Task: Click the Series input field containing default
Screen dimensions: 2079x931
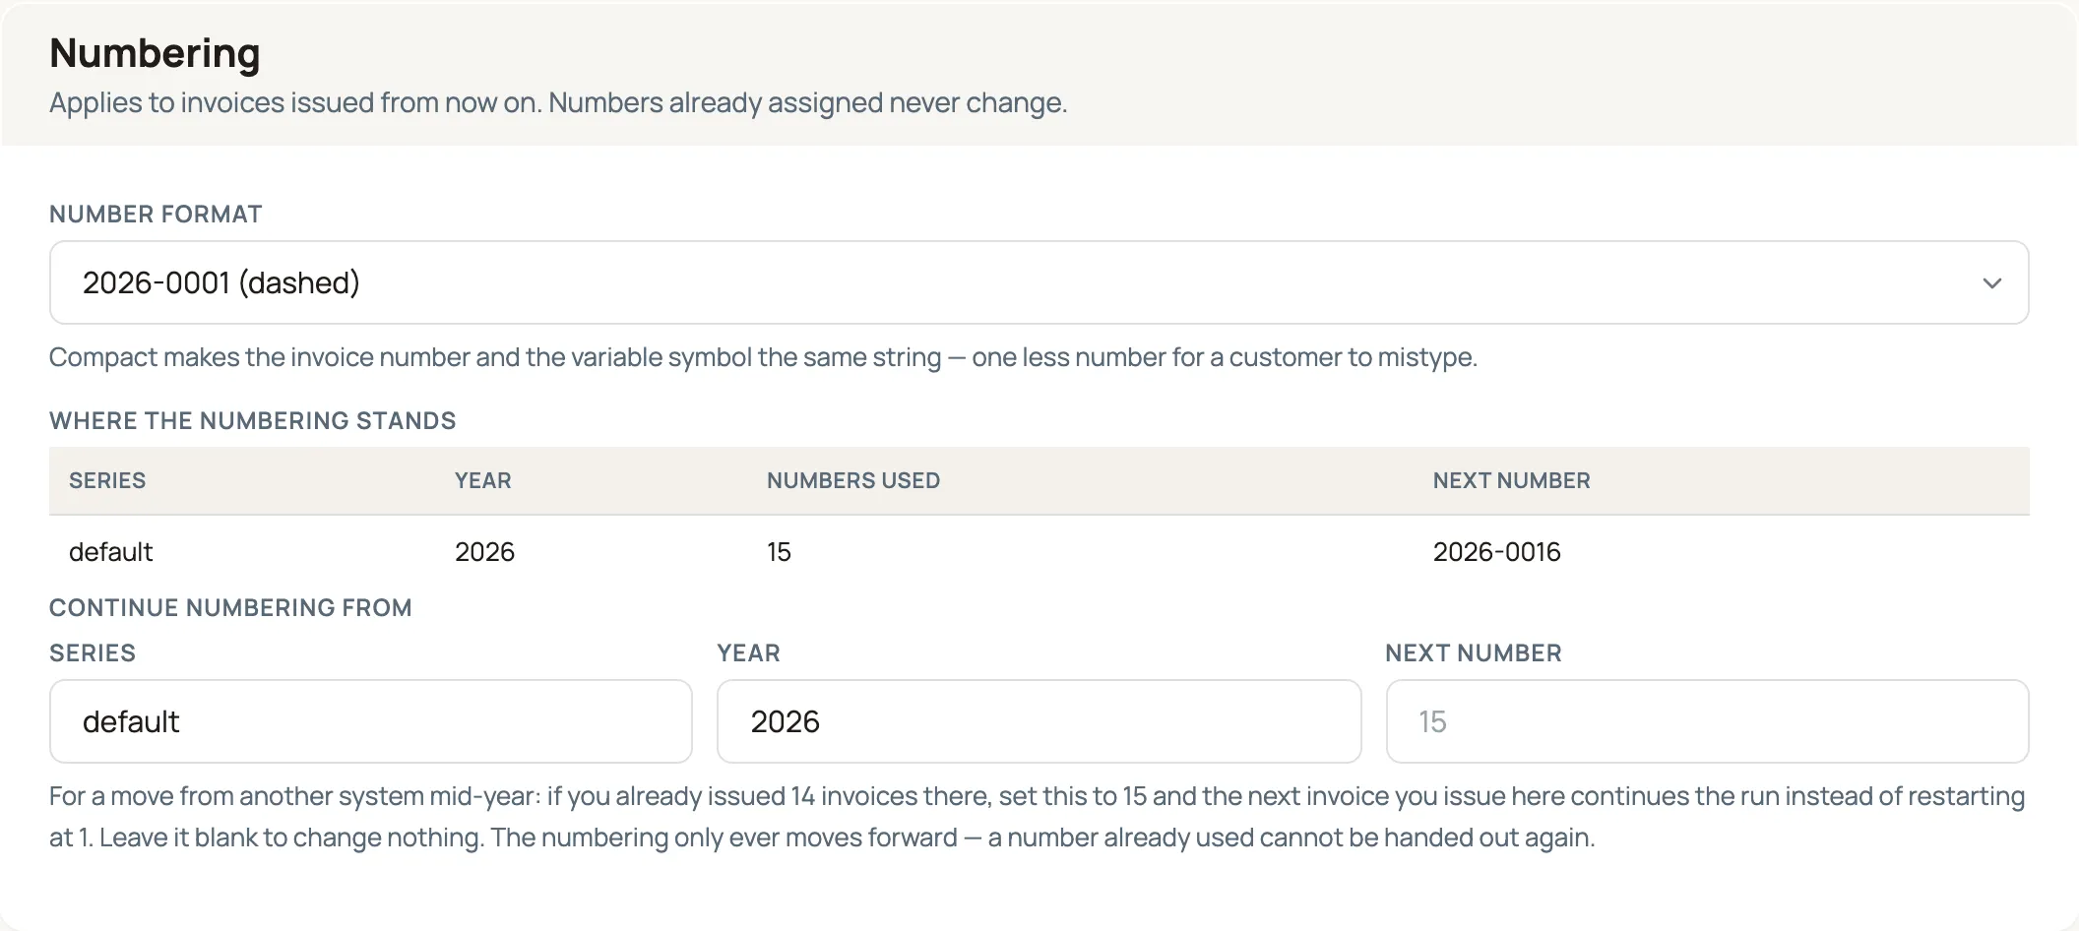Action: [x=371, y=721]
